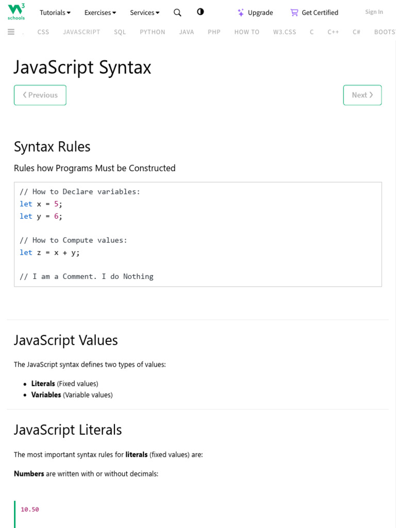Click the Upgrade sparkle icon

[241, 12]
